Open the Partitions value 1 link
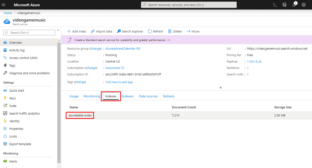The height and width of the screenshot is (168, 312). (248, 68)
